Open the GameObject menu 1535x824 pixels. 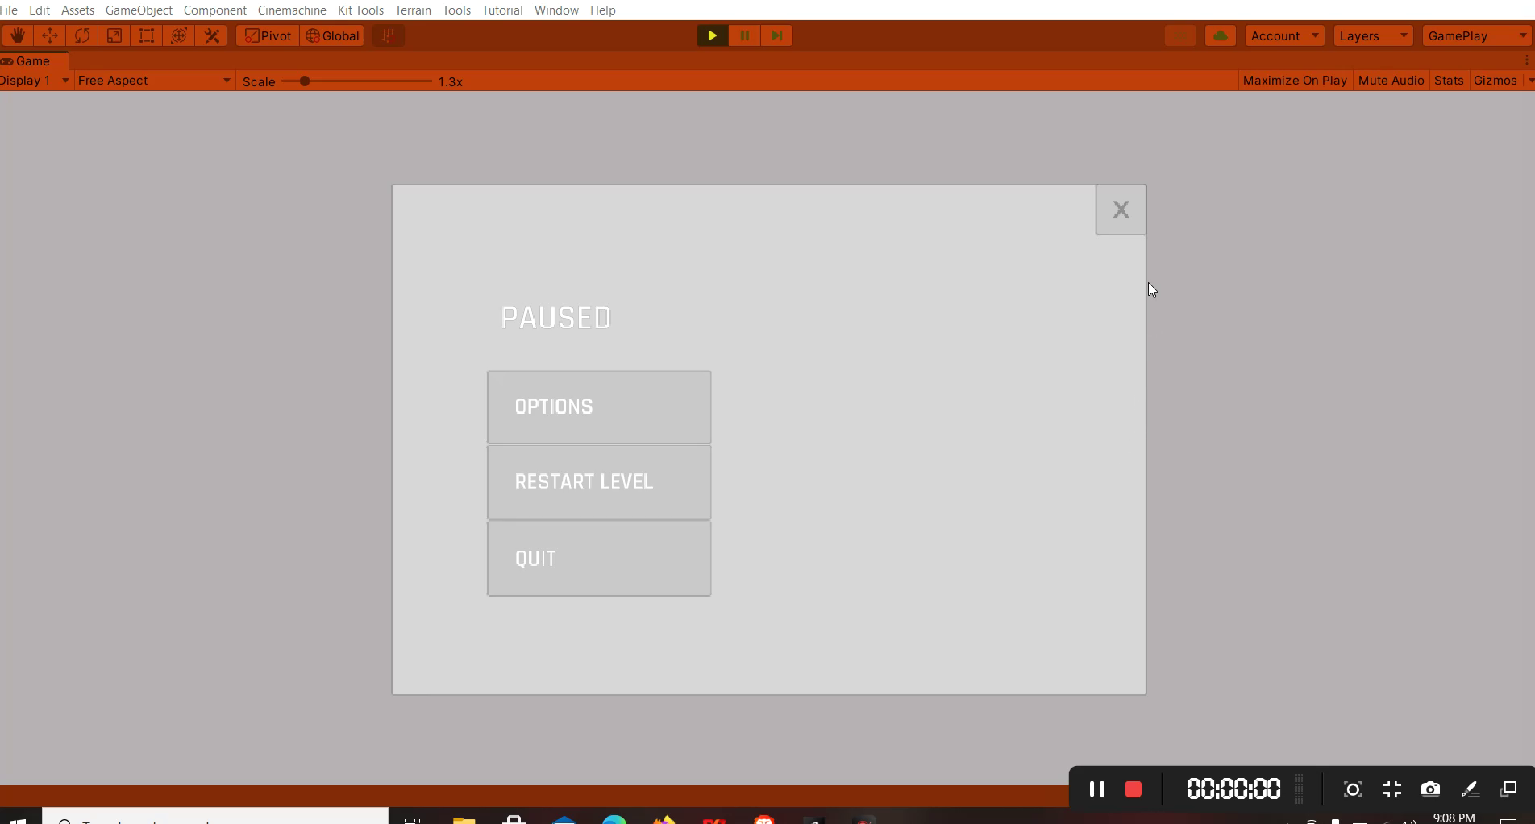coord(139,10)
